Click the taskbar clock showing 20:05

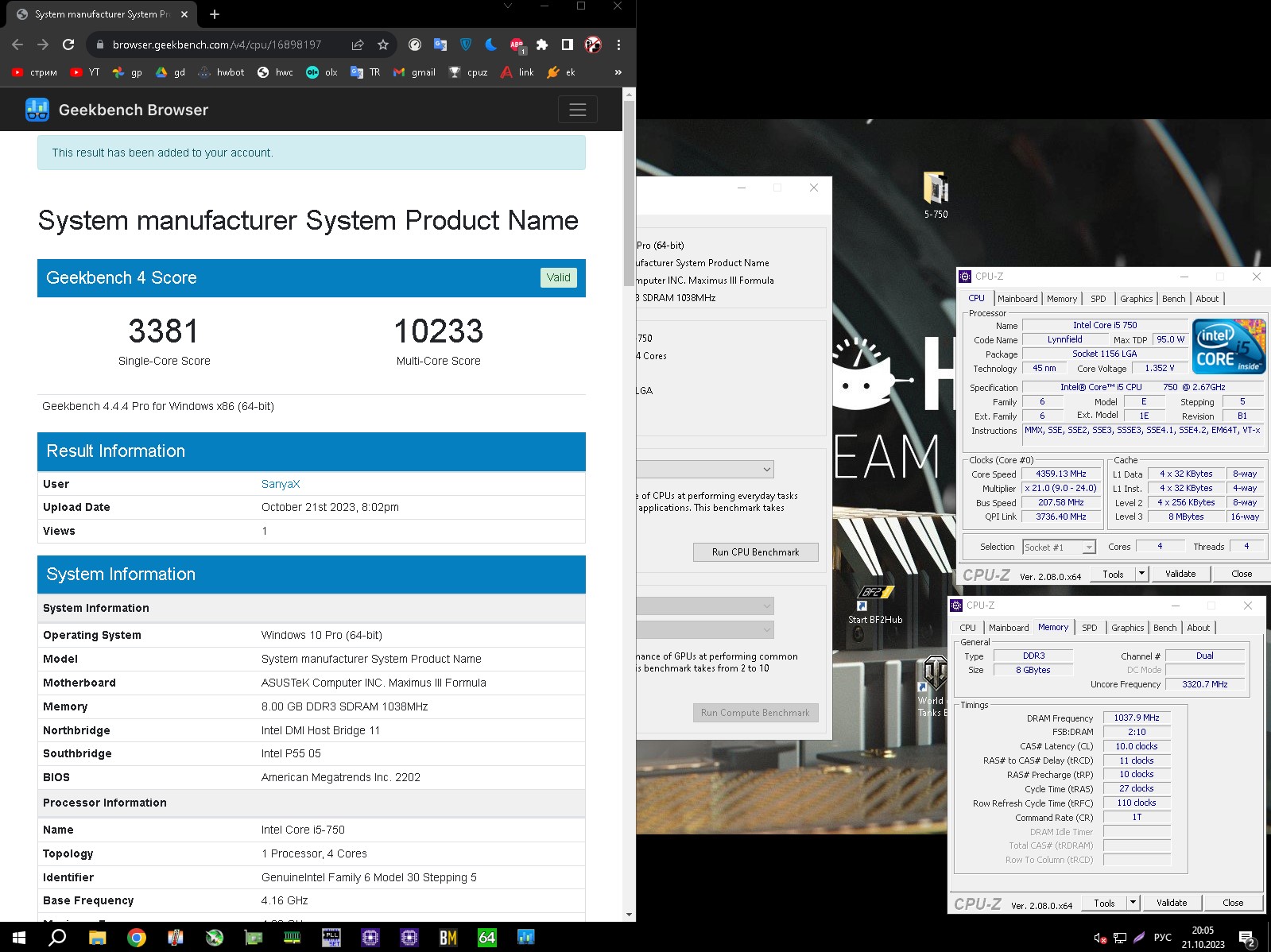click(x=1203, y=938)
